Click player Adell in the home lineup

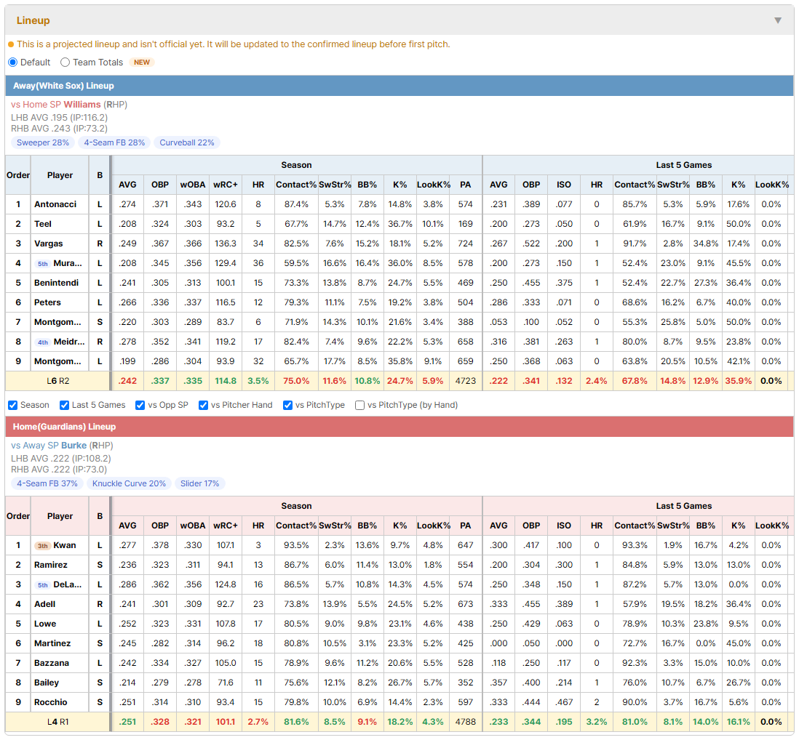pyautogui.click(x=45, y=604)
